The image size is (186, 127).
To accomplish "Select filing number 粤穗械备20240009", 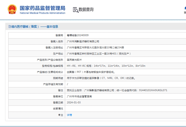I will click(x=78, y=35).
